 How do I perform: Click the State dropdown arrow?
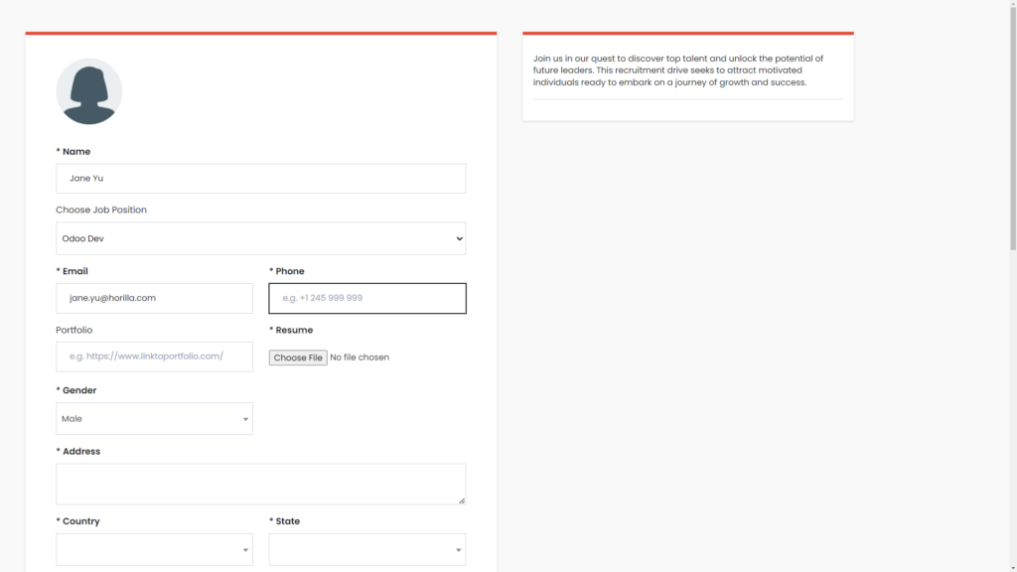coord(457,549)
